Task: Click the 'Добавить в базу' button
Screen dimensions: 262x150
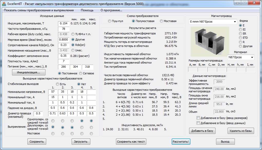Action: click(x=202, y=131)
